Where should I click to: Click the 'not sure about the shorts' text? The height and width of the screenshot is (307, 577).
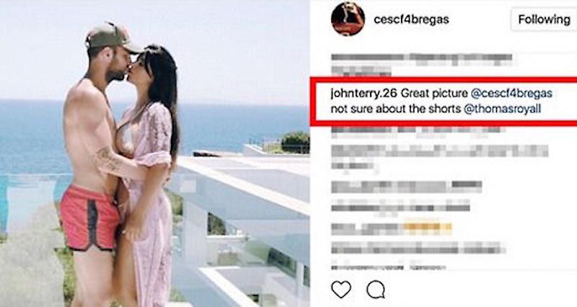tap(395, 110)
